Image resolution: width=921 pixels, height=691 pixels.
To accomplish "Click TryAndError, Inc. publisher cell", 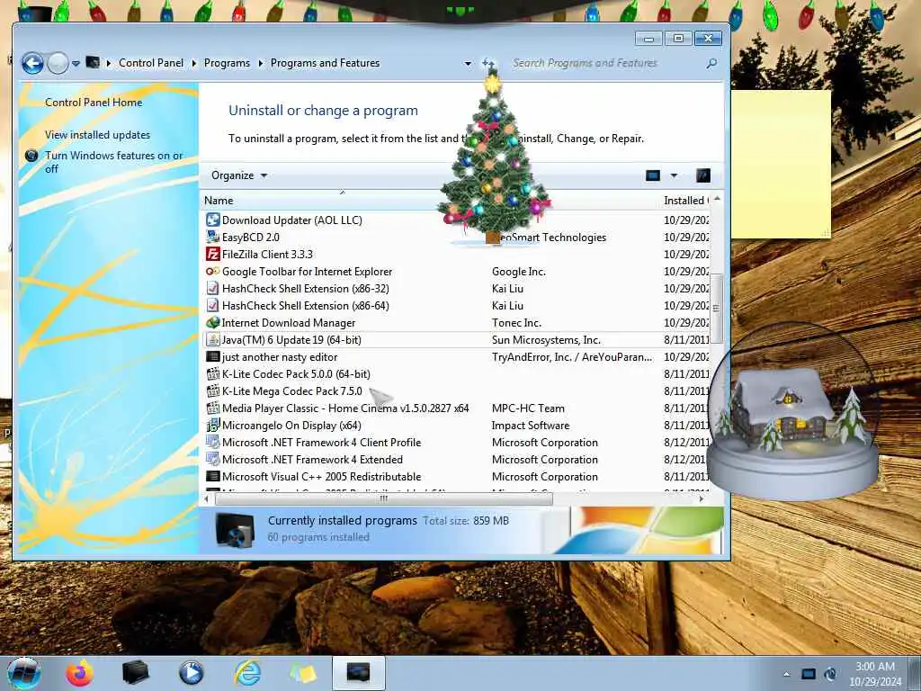I will click(572, 356).
